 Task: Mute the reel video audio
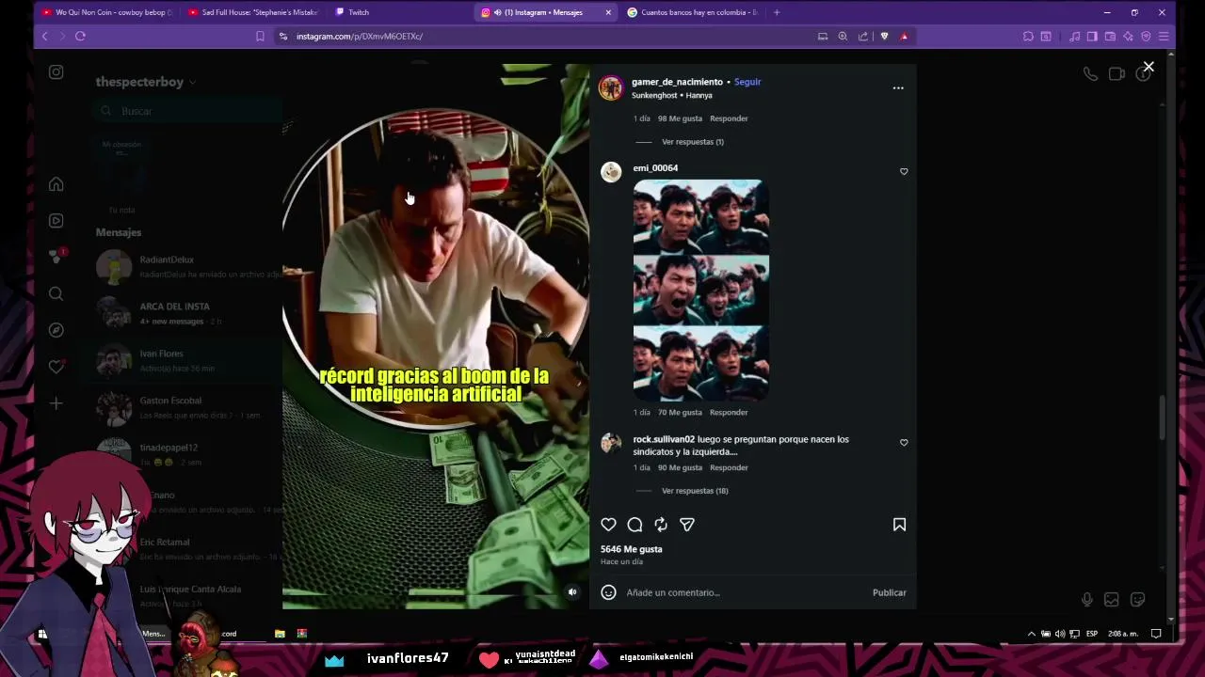pos(572,592)
